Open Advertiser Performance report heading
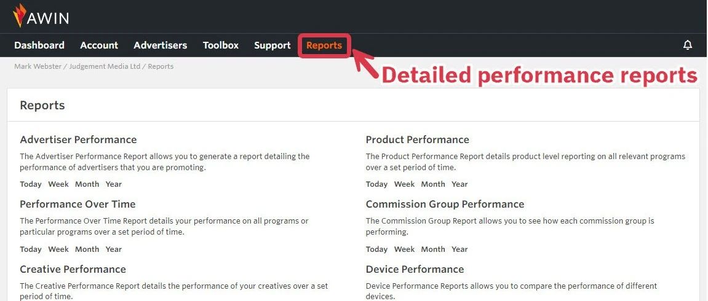 point(78,139)
